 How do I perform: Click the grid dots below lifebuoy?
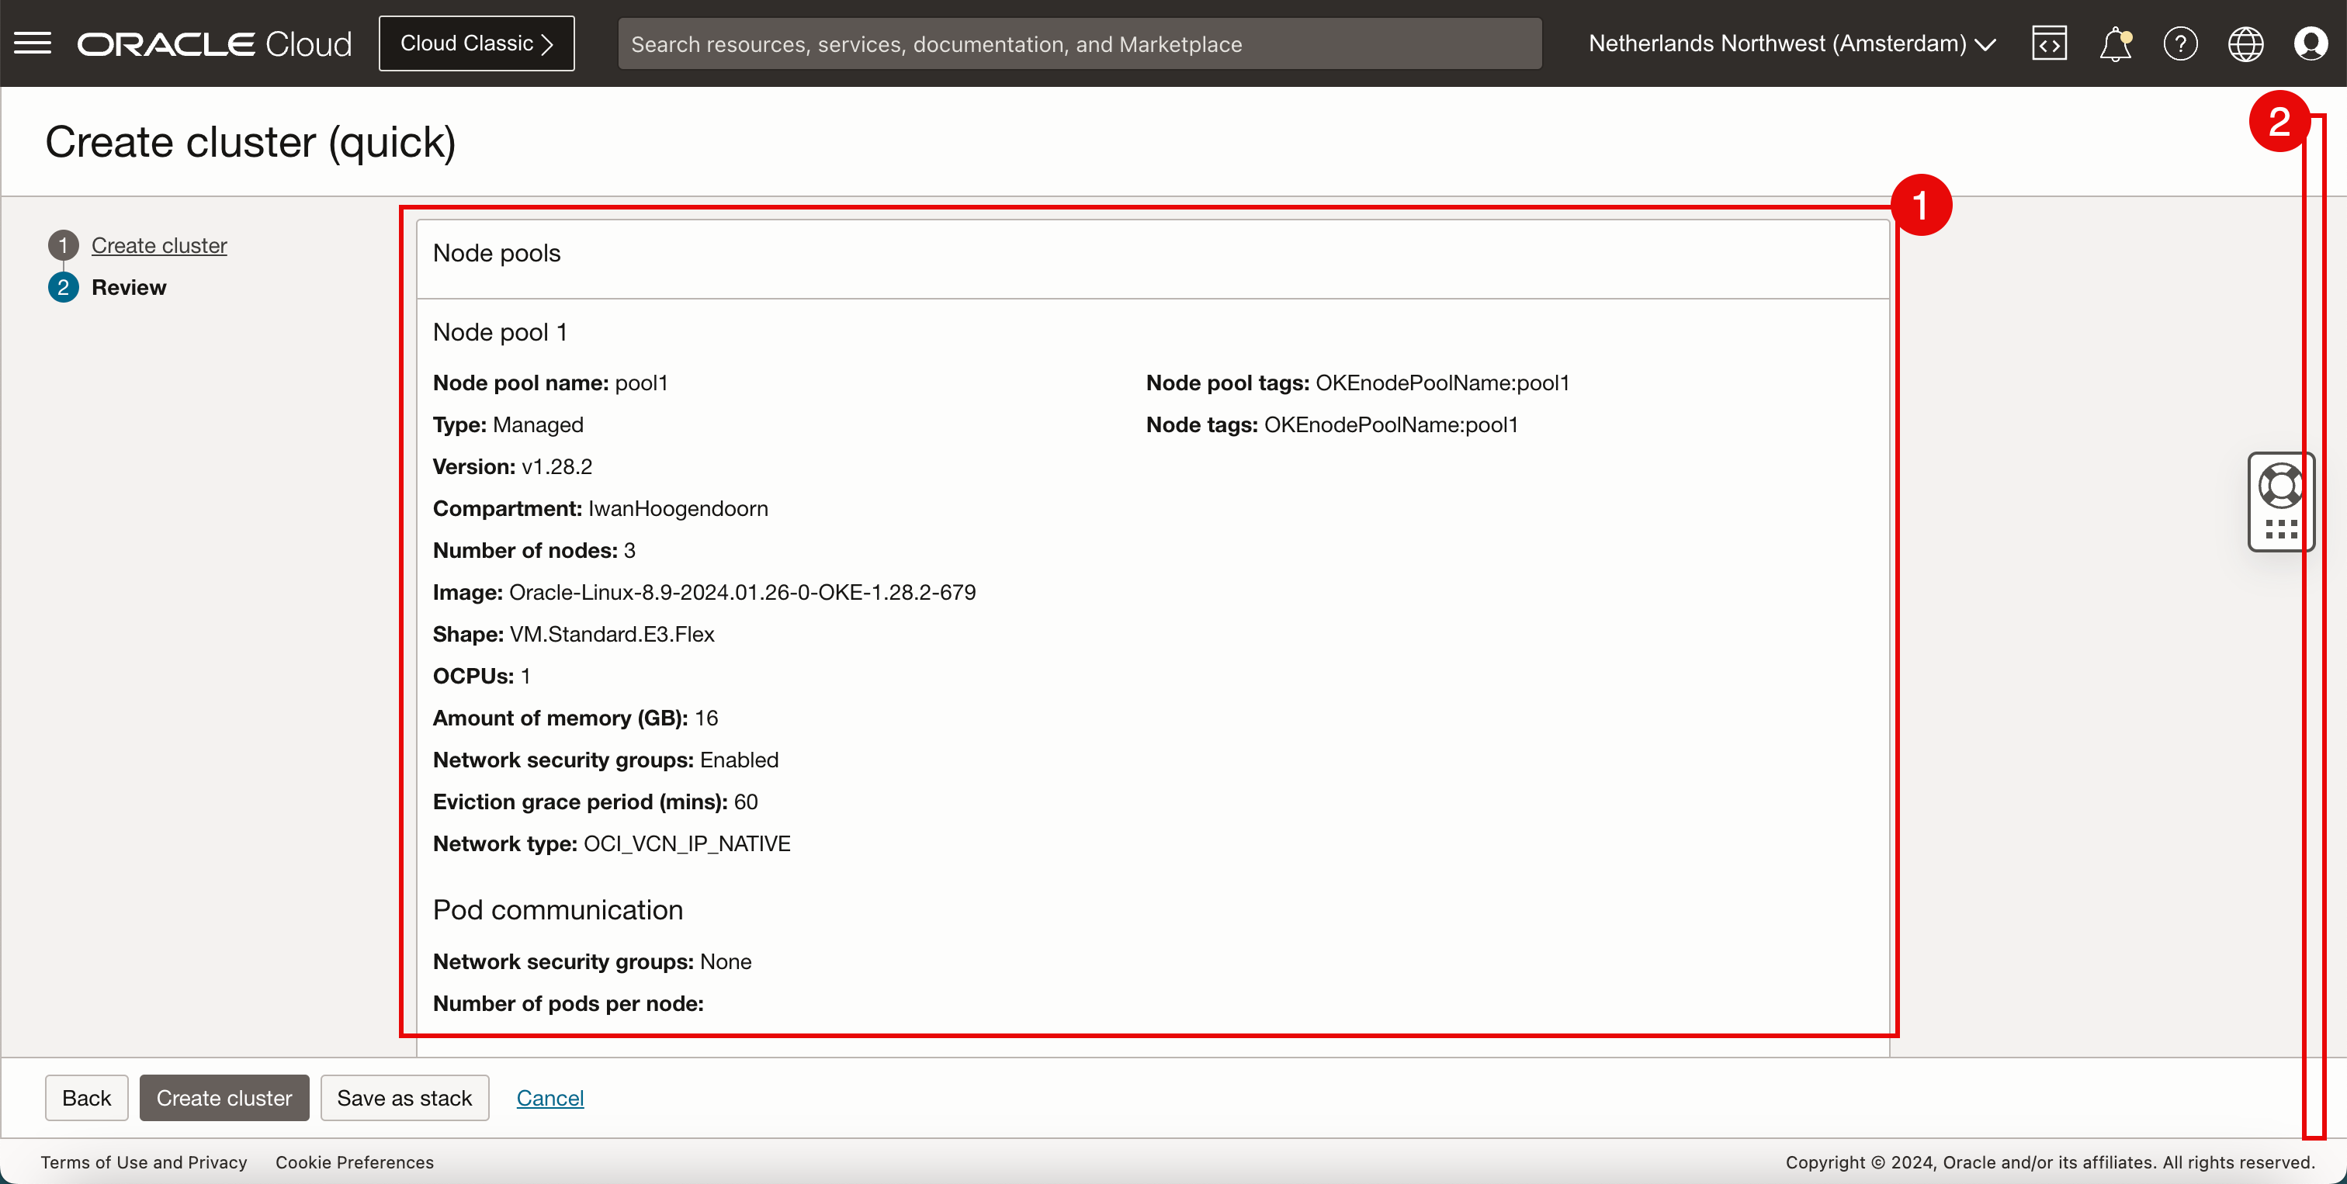tap(2280, 529)
